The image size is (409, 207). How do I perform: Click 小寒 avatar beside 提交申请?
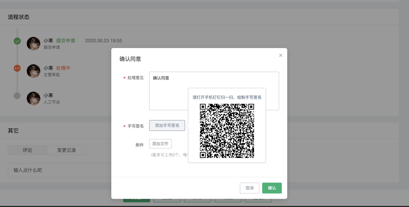coord(33,44)
